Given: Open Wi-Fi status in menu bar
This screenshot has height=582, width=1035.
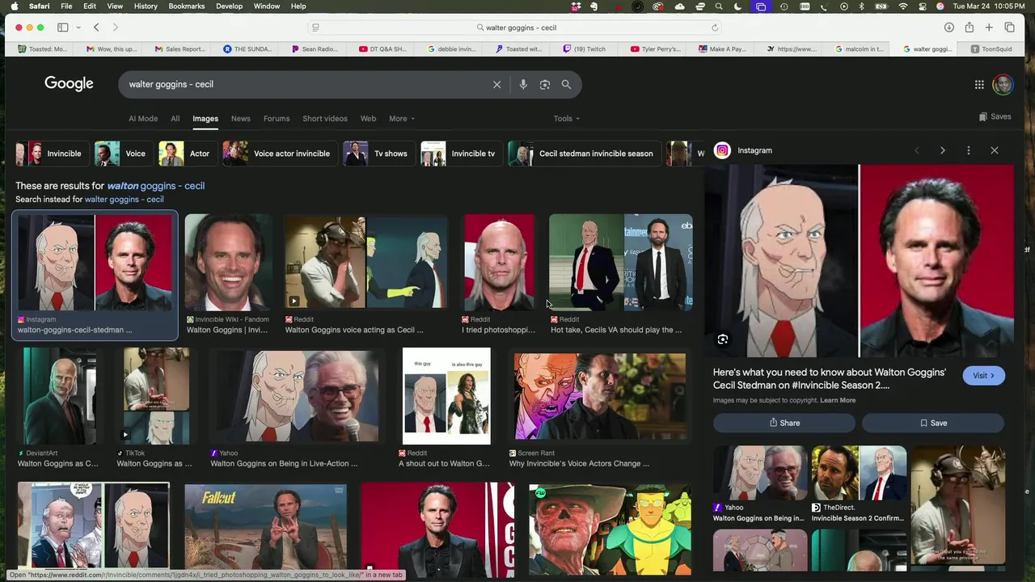Looking at the screenshot, I should 902,6.
